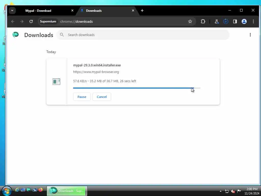The height and width of the screenshot is (196, 261).
Task: Focus the Search downloads field
Action: click(143, 35)
